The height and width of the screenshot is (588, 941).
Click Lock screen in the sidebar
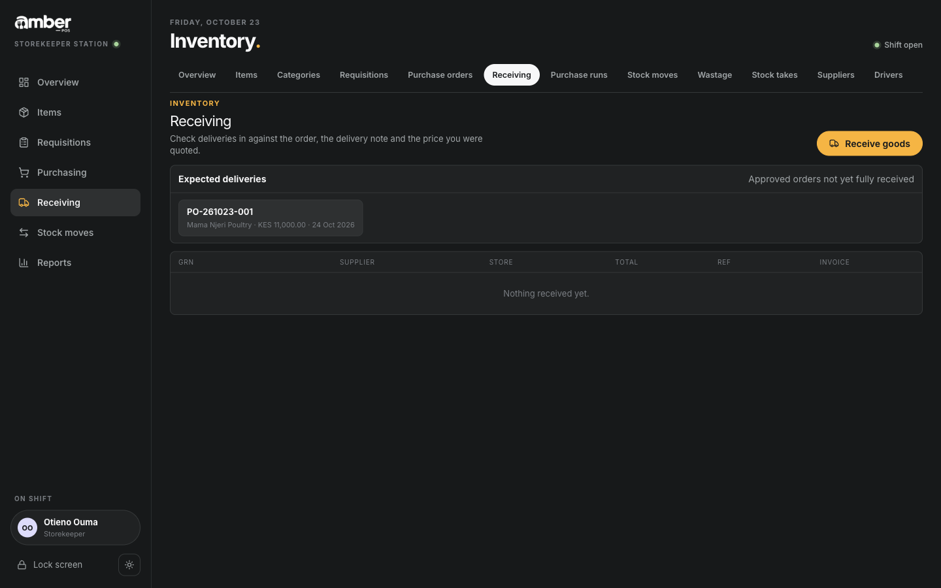pyautogui.click(x=50, y=565)
